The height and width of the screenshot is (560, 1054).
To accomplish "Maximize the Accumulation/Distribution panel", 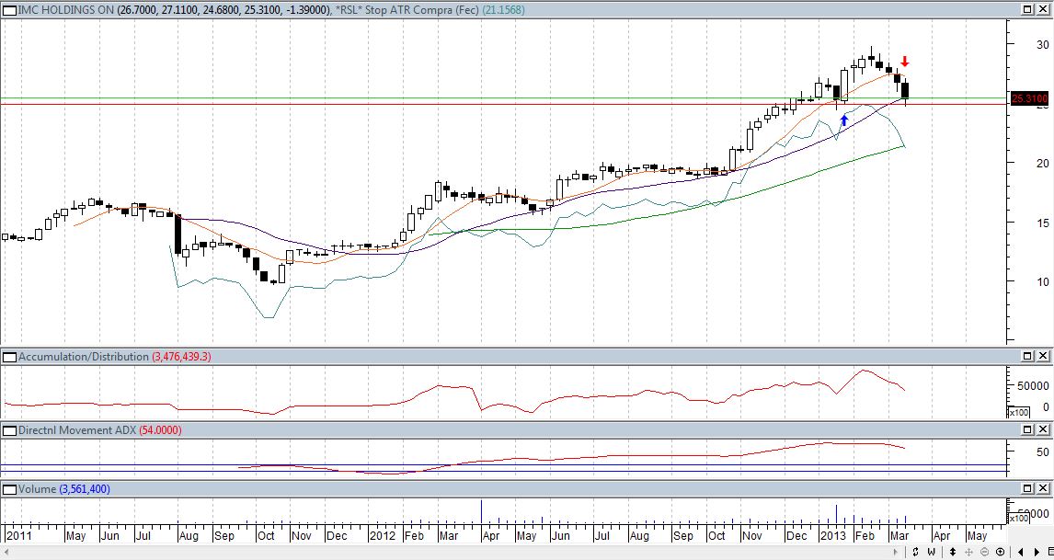I will point(1027,356).
